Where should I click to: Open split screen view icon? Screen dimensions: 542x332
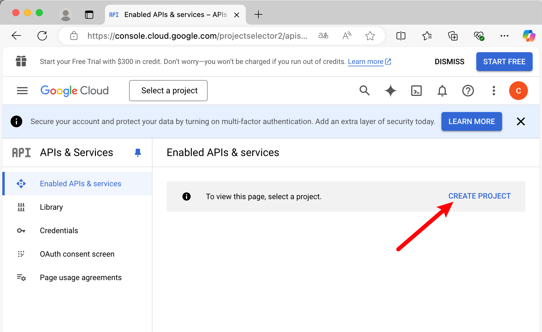point(401,36)
